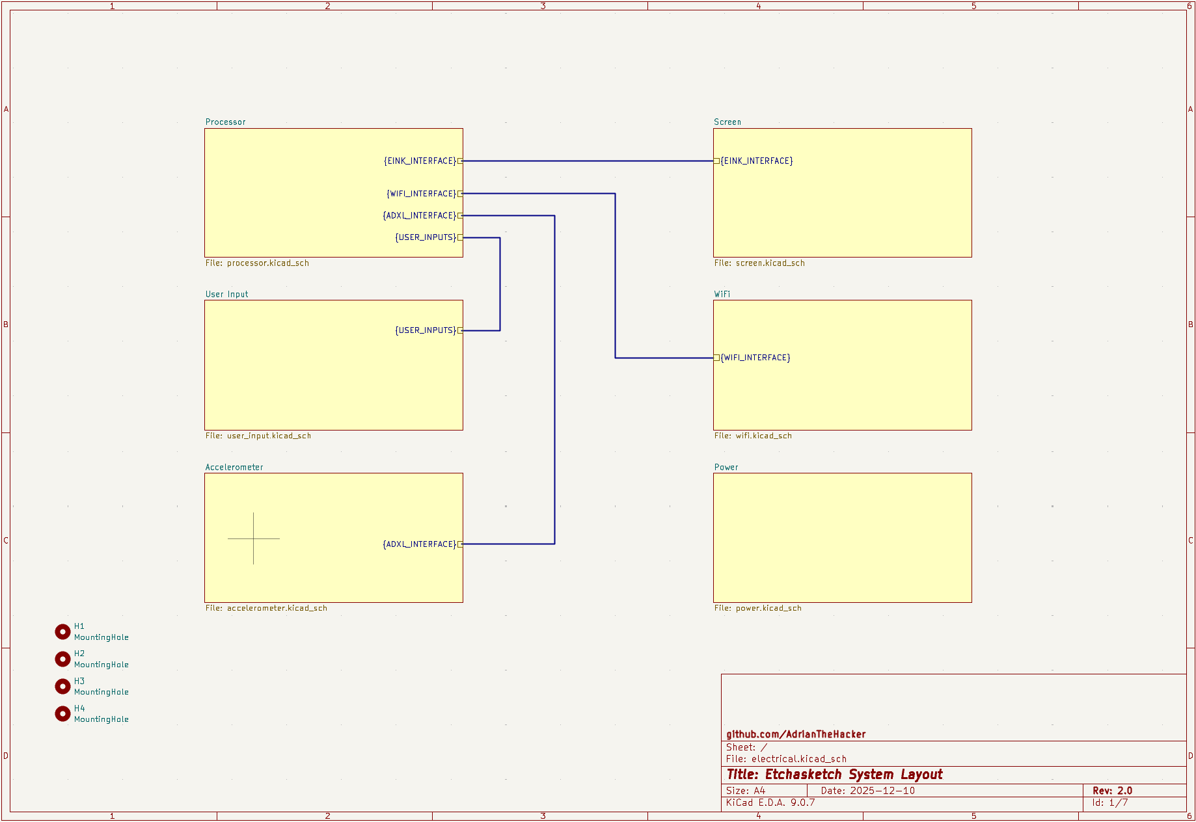
Task: Click 'Title: Etchasketch System Layout'
Action: pyautogui.click(x=835, y=775)
